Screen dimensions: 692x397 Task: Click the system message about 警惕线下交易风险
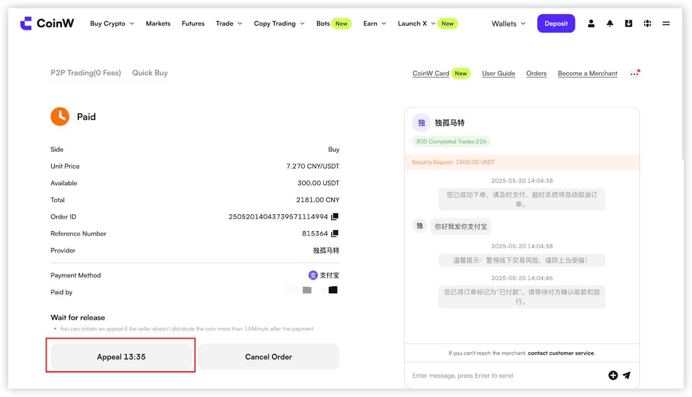(x=522, y=260)
